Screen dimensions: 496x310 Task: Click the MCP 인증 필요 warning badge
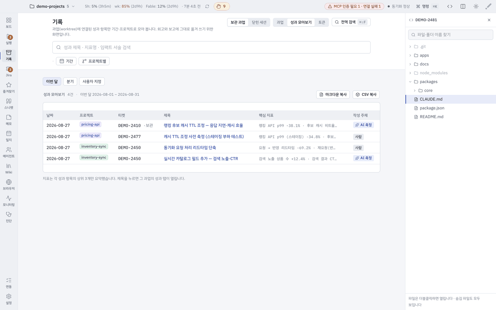[354, 7]
